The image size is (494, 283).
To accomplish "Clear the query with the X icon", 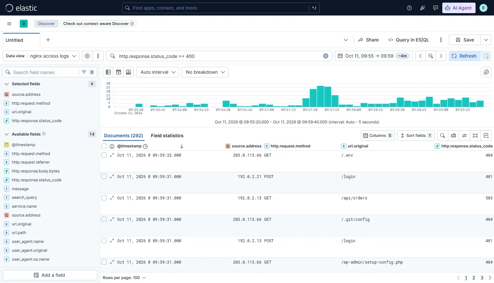I will [x=326, y=56].
